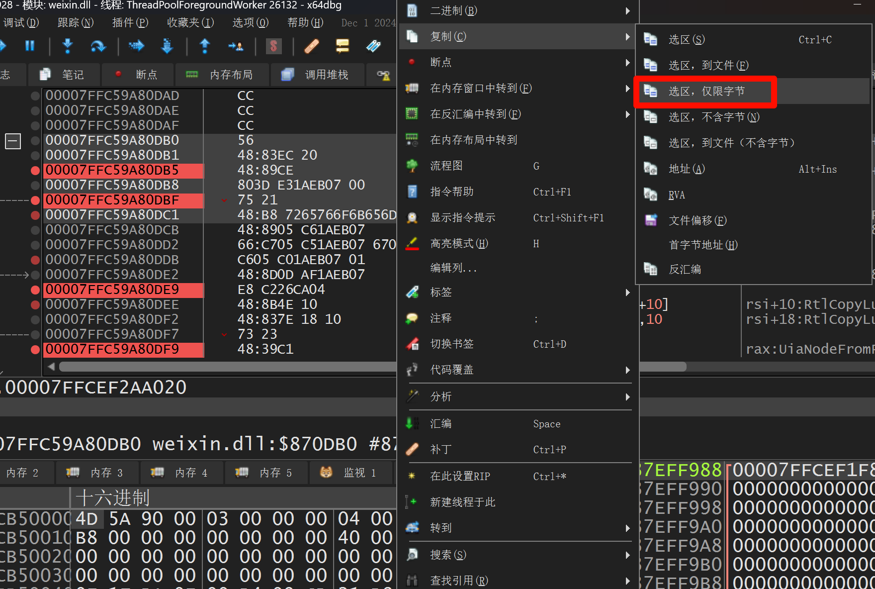
Task: Open the patches toolbar icon
Action: pos(311,46)
